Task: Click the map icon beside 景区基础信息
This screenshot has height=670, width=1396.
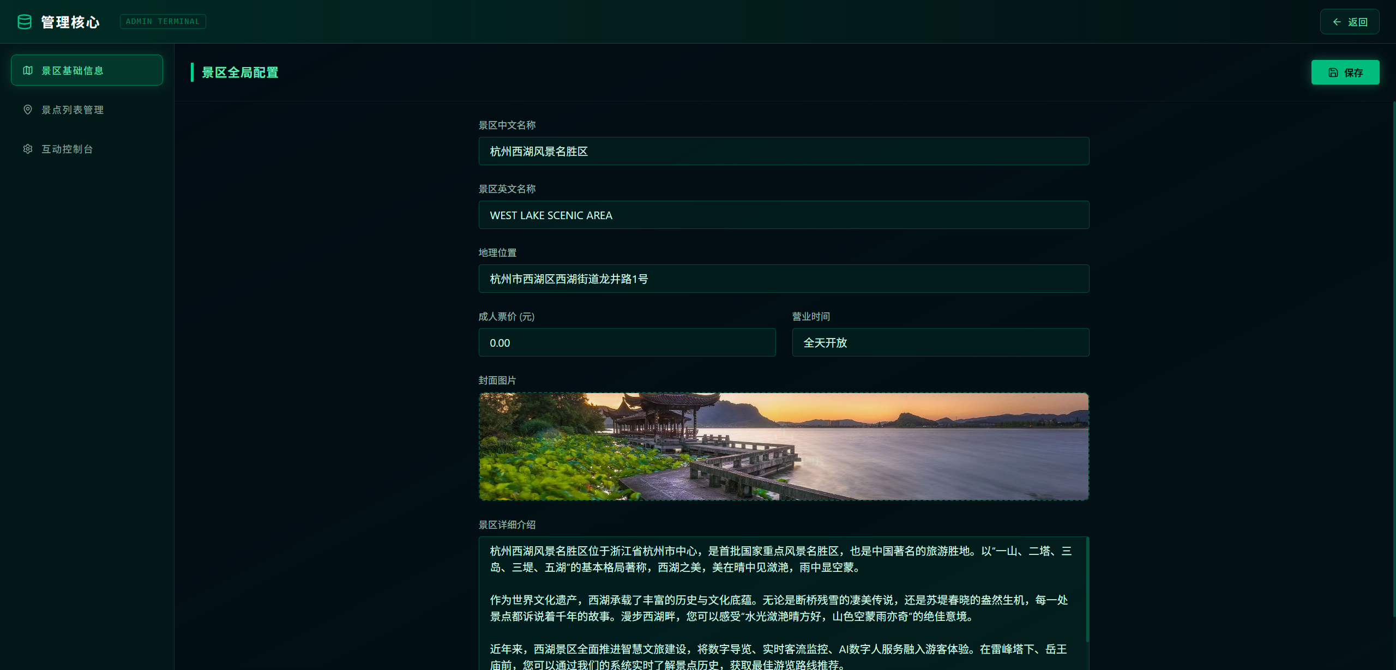Action: click(28, 70)
